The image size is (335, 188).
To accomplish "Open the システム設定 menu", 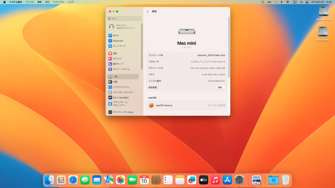I will (x=16, y=2).
